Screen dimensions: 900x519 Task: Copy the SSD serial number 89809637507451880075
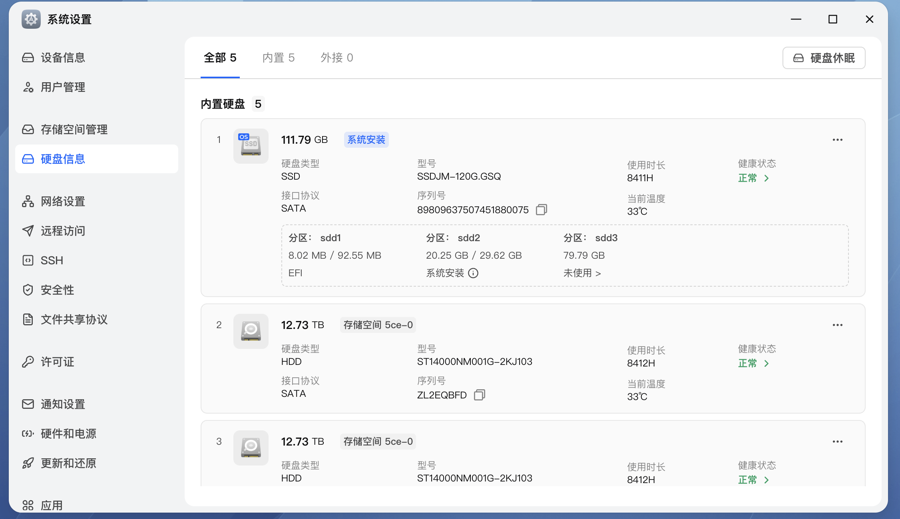pos(542,210)
